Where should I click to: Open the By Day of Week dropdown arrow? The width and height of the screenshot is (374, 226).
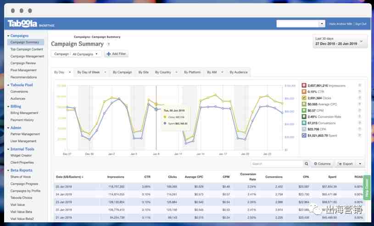105,72
